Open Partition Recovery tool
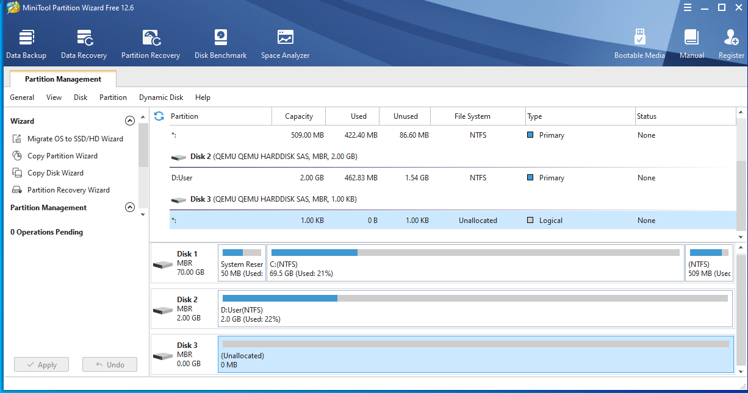Image resolution: width=748 pixels, height=393 pixels. pyautogui.click(x=151, y=44)
